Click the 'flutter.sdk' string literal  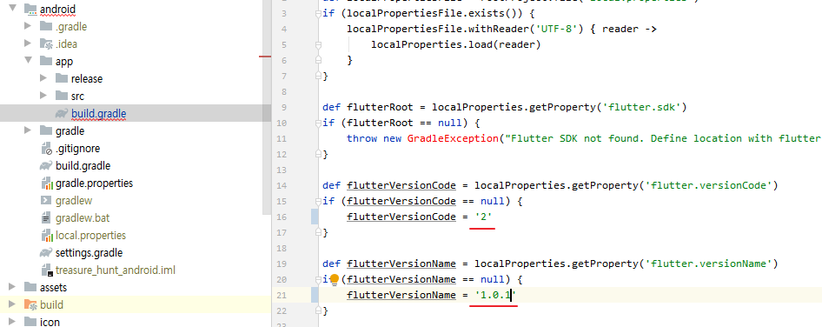click(x=644, y=108)
